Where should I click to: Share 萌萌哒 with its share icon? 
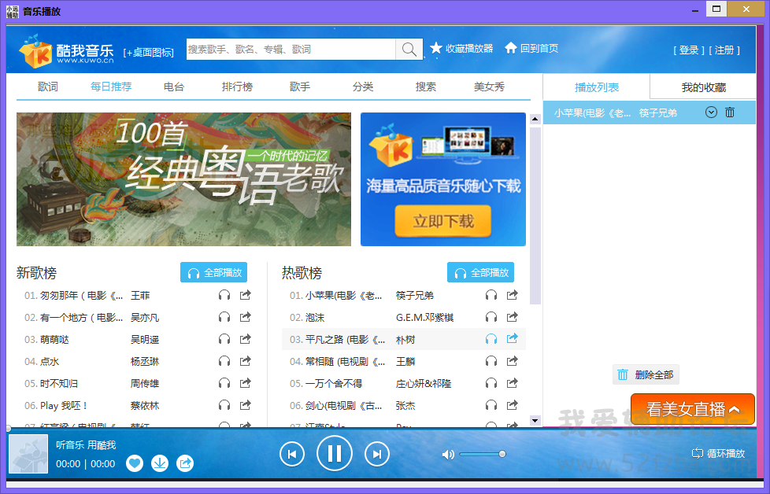245,339
